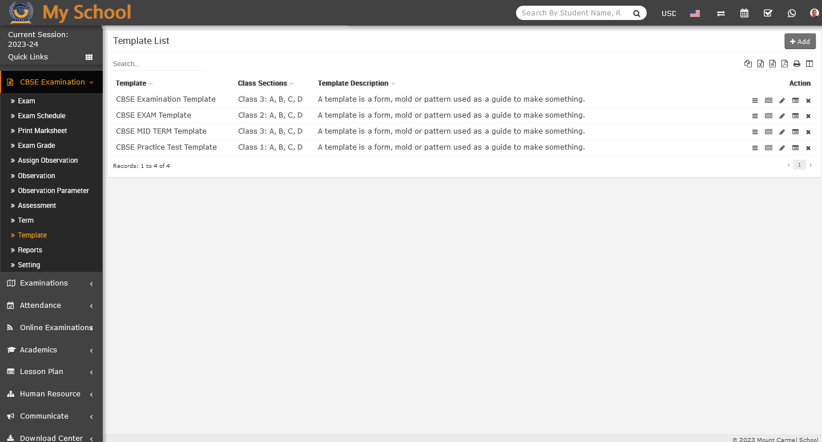
Task: Click the Add button
Action: (800, 41)
